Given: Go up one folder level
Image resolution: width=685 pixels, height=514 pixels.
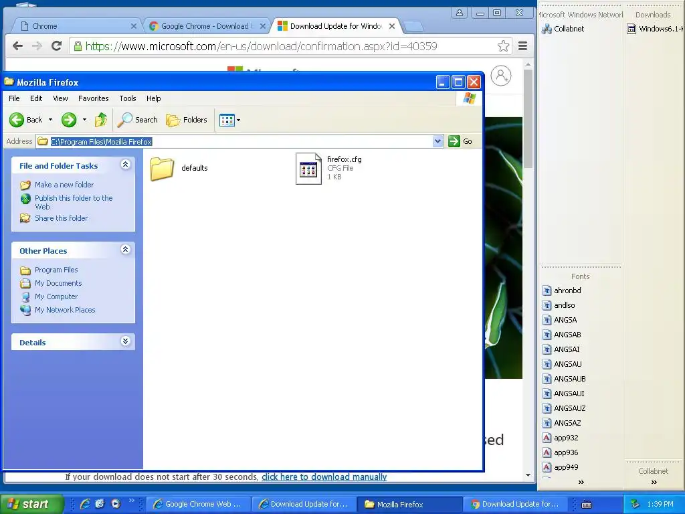Looking at the screenshot, I should coord(101,120).
